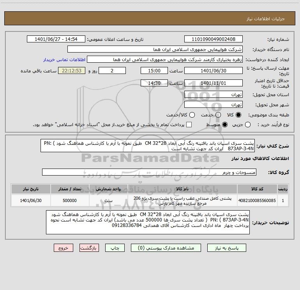Click the چاپ print button
Viewport: 300px width, 290px height.
pos(115,248)
